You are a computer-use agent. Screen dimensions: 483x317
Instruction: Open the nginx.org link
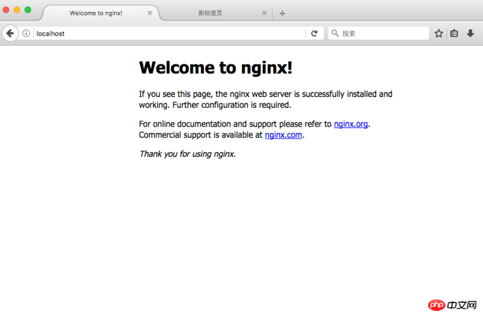[x=351, y=124]
